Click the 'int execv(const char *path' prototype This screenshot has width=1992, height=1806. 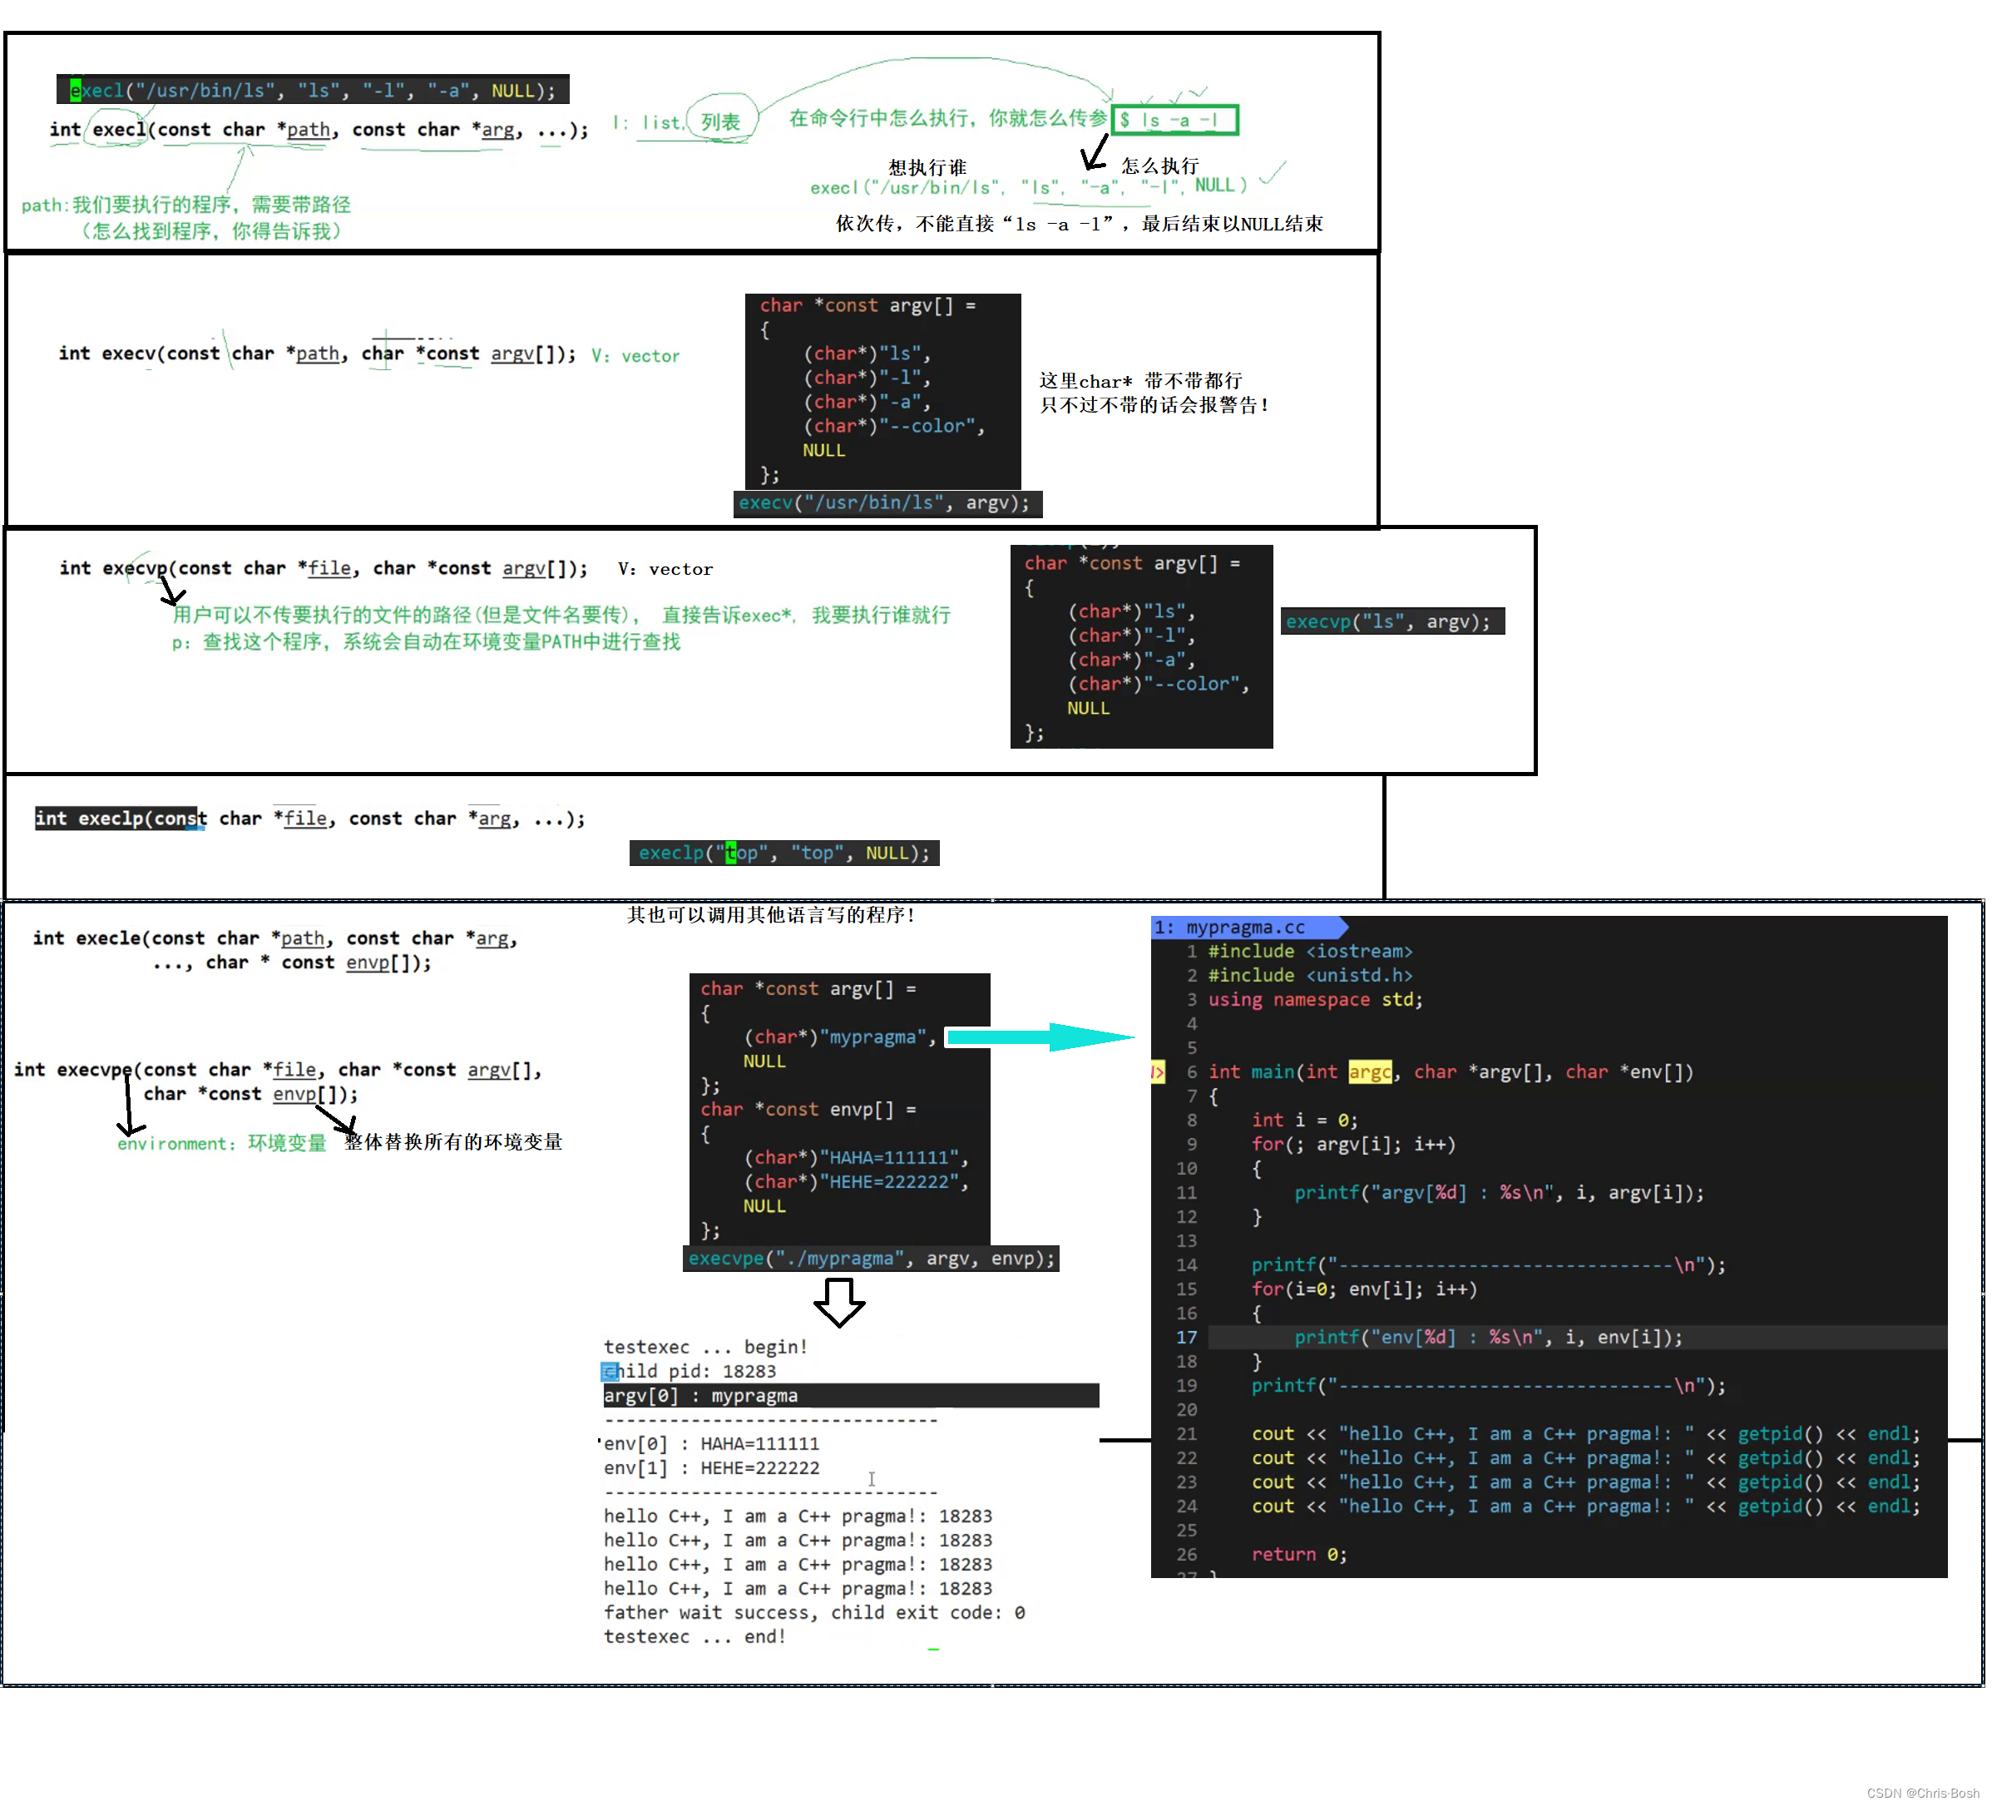(316, 353)
